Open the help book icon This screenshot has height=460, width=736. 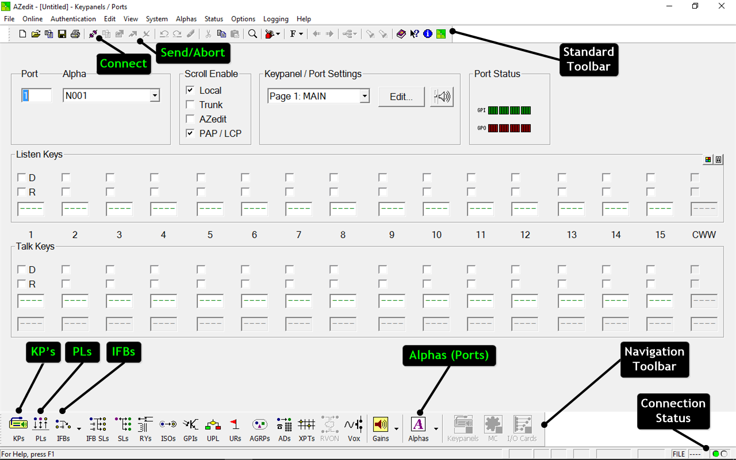click(401, 34)
